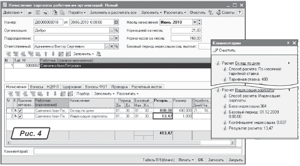Toggle the auto-calc checkbox for Оклад по дням row

tap(20, 110)
